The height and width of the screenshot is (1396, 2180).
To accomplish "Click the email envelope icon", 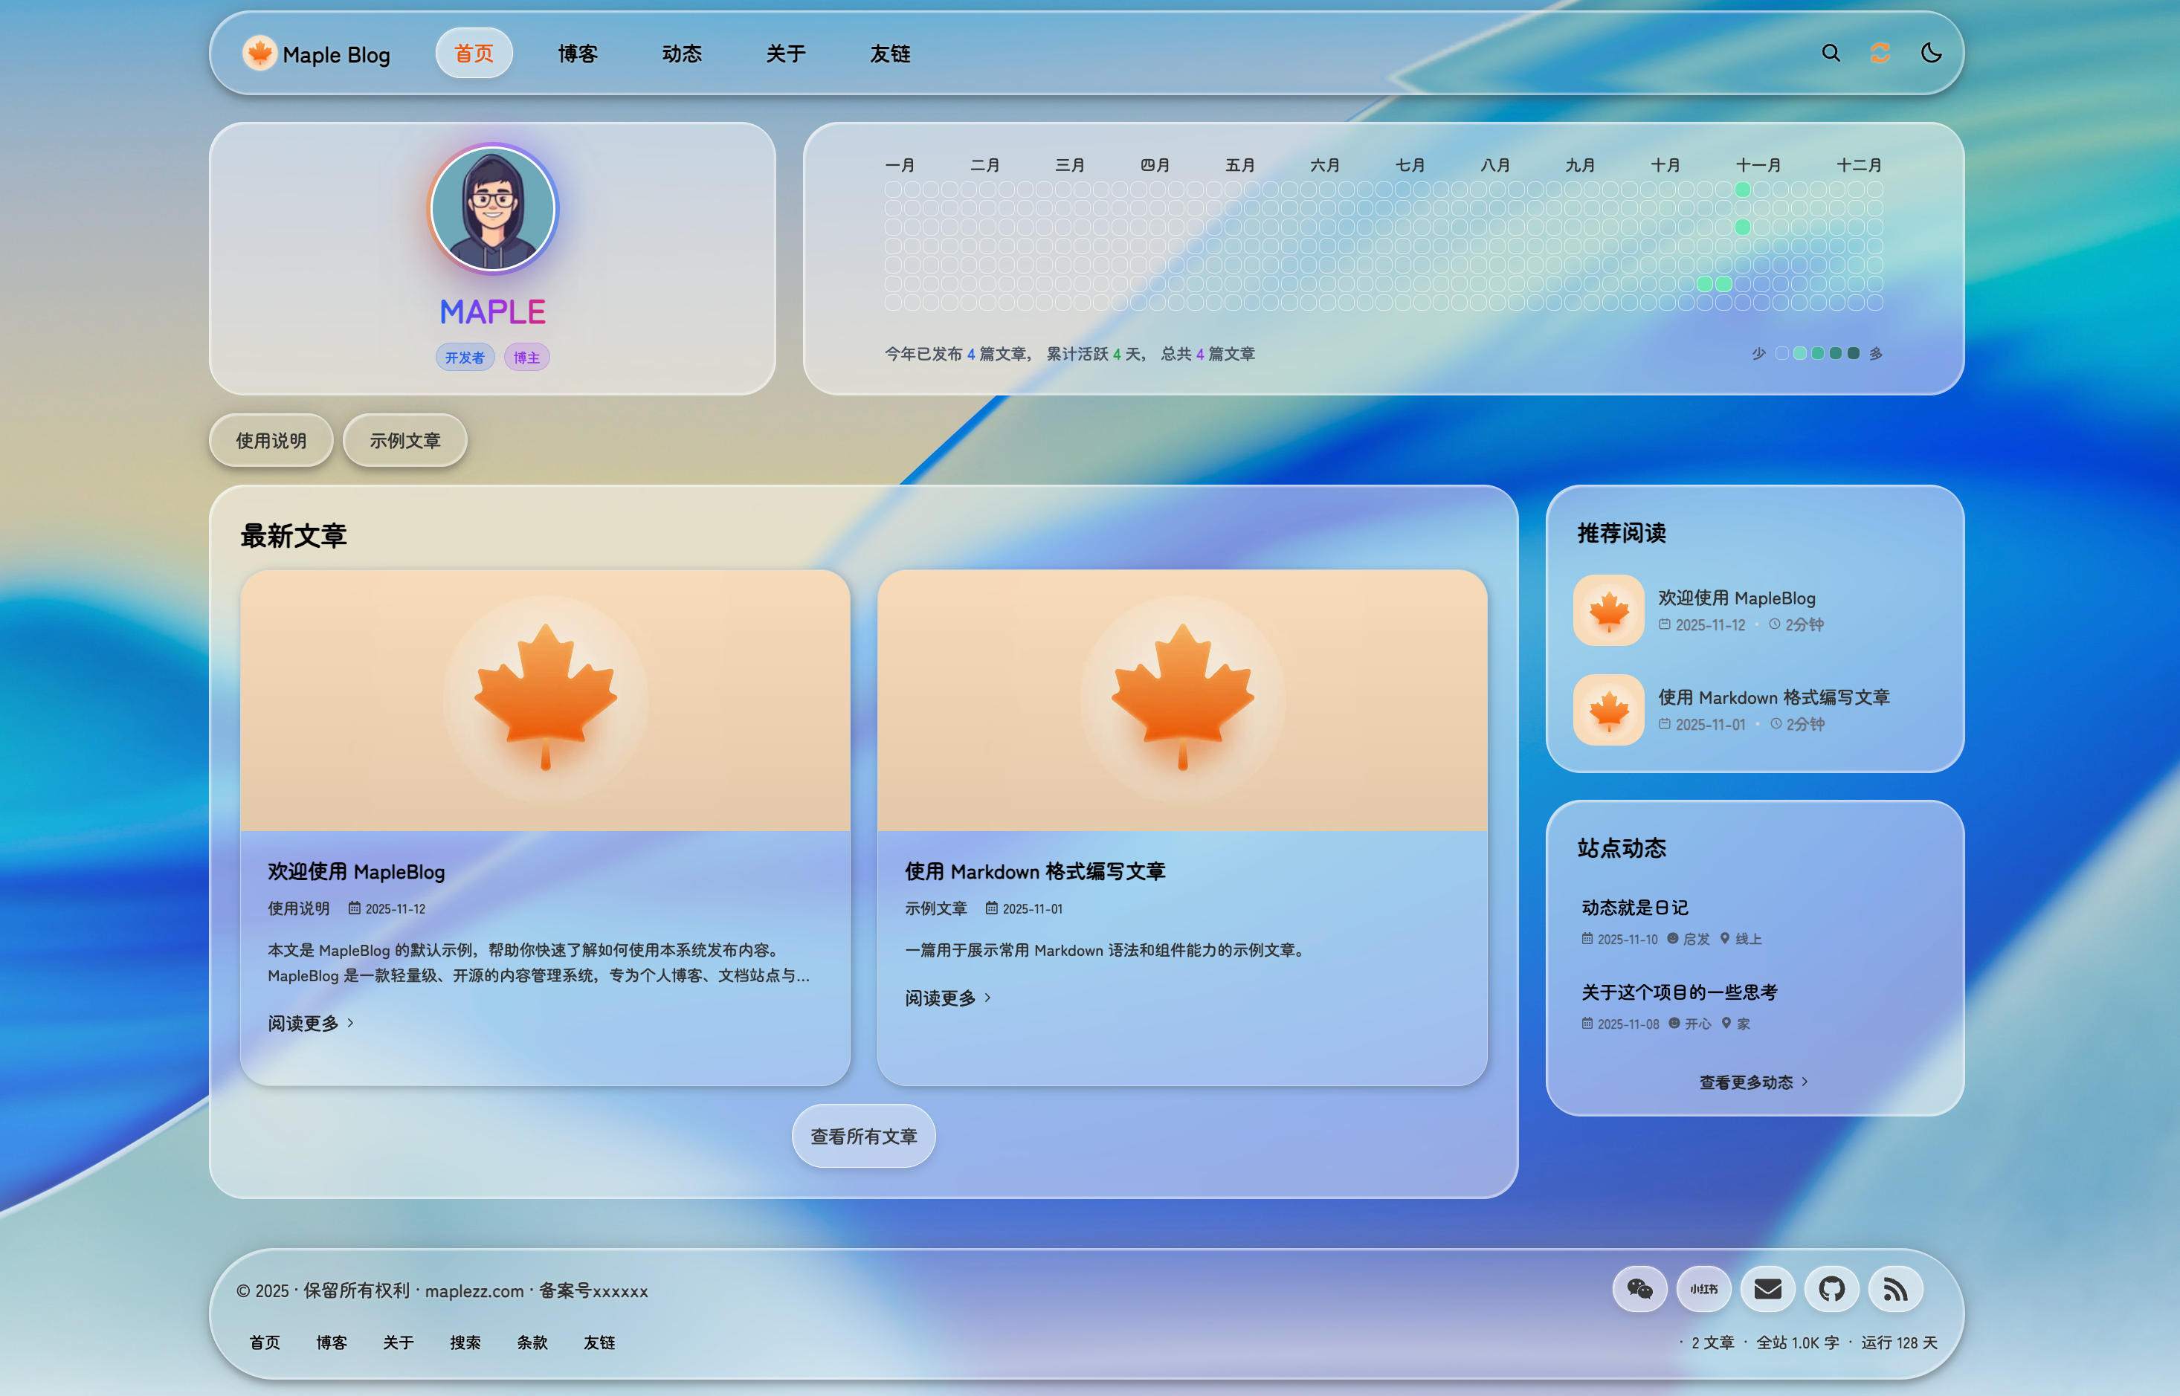I will (1767, 1288).
